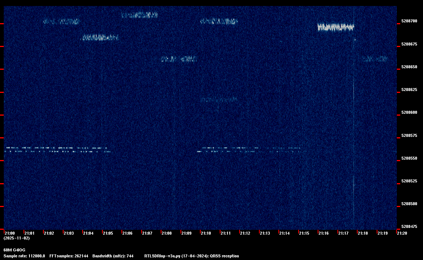Click the 21:12 time axis label
The width and height of the screenshot is (423, 260).
[x=245, y=233]
